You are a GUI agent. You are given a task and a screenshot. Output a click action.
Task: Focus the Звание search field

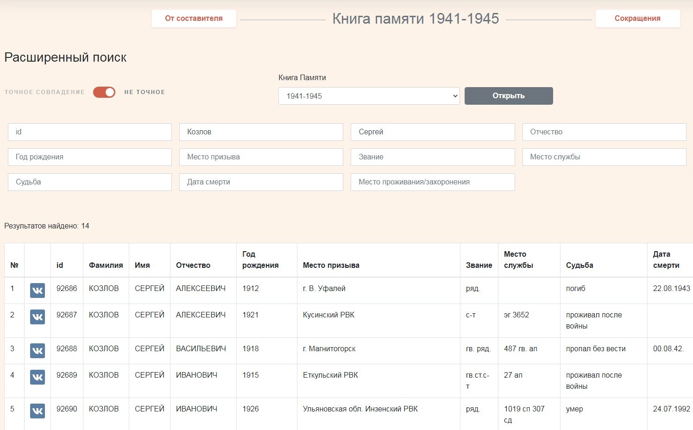(433, 157)
